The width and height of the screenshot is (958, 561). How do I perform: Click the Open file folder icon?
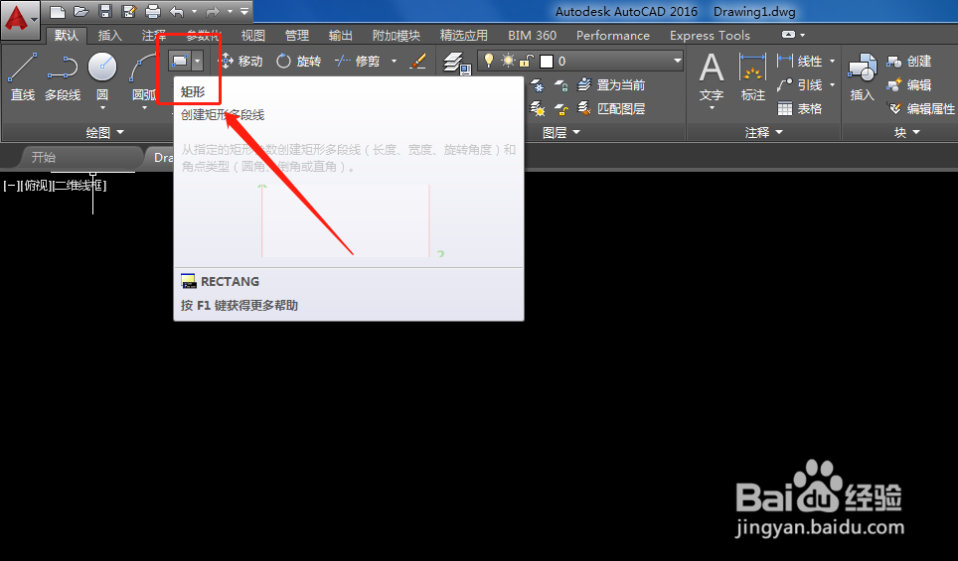[x=81, y=12]
